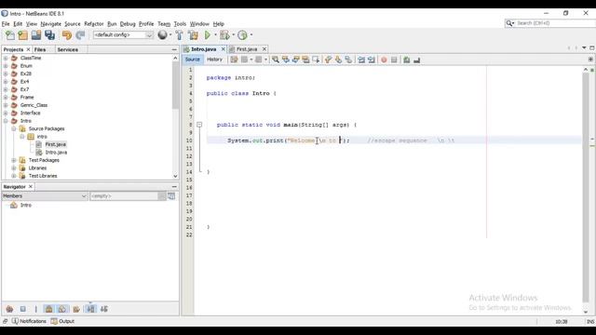Screen dimensions: 596x335
Task: Toggle Show Static Members in Navigator
Action: [35, 309]
